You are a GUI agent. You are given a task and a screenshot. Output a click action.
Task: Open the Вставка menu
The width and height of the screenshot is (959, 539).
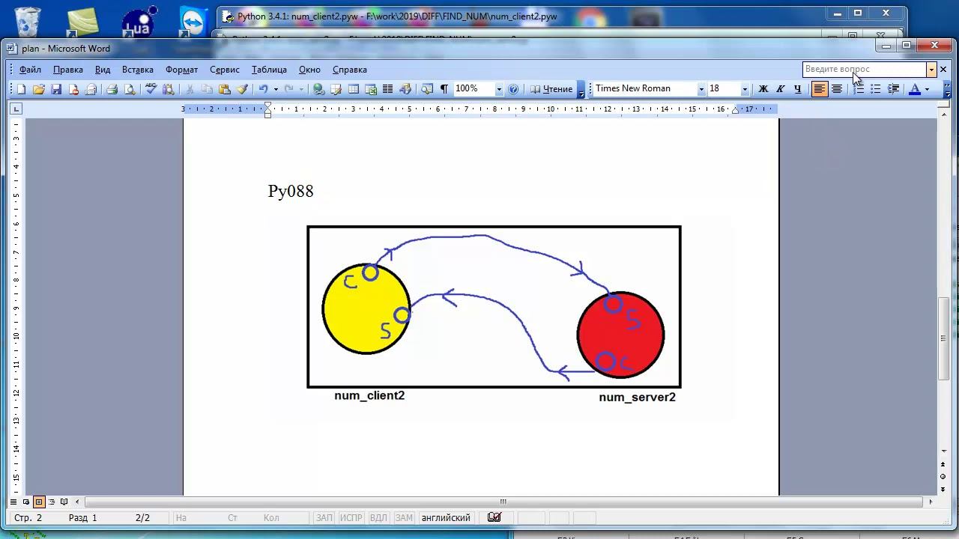(138, 70)
